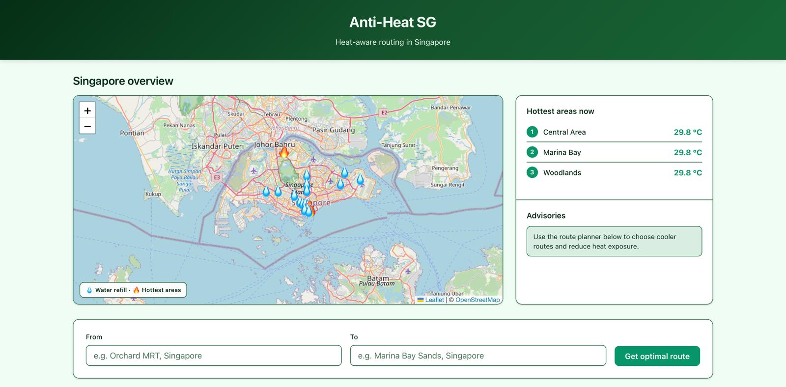Open the OpenStreetMap copyright link
This screenshot has width=786, height=387.
click(x=477, y=300)
